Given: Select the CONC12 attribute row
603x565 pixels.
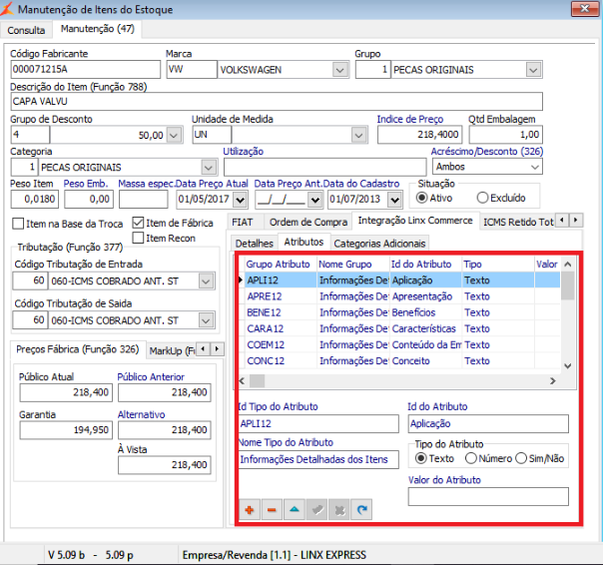Looking at the screenshot, I should click(399, 360).
